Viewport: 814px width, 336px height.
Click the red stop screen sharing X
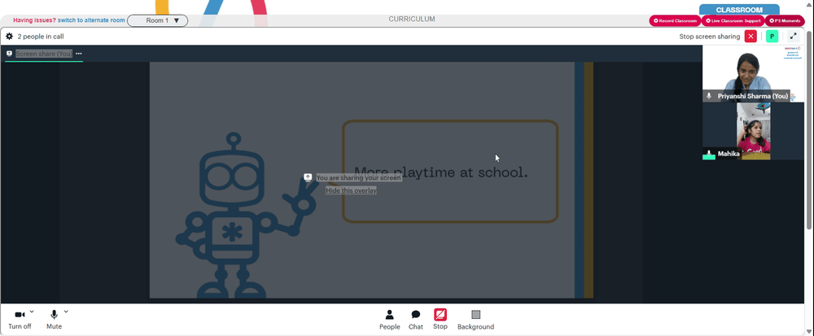tap(751, 37)
